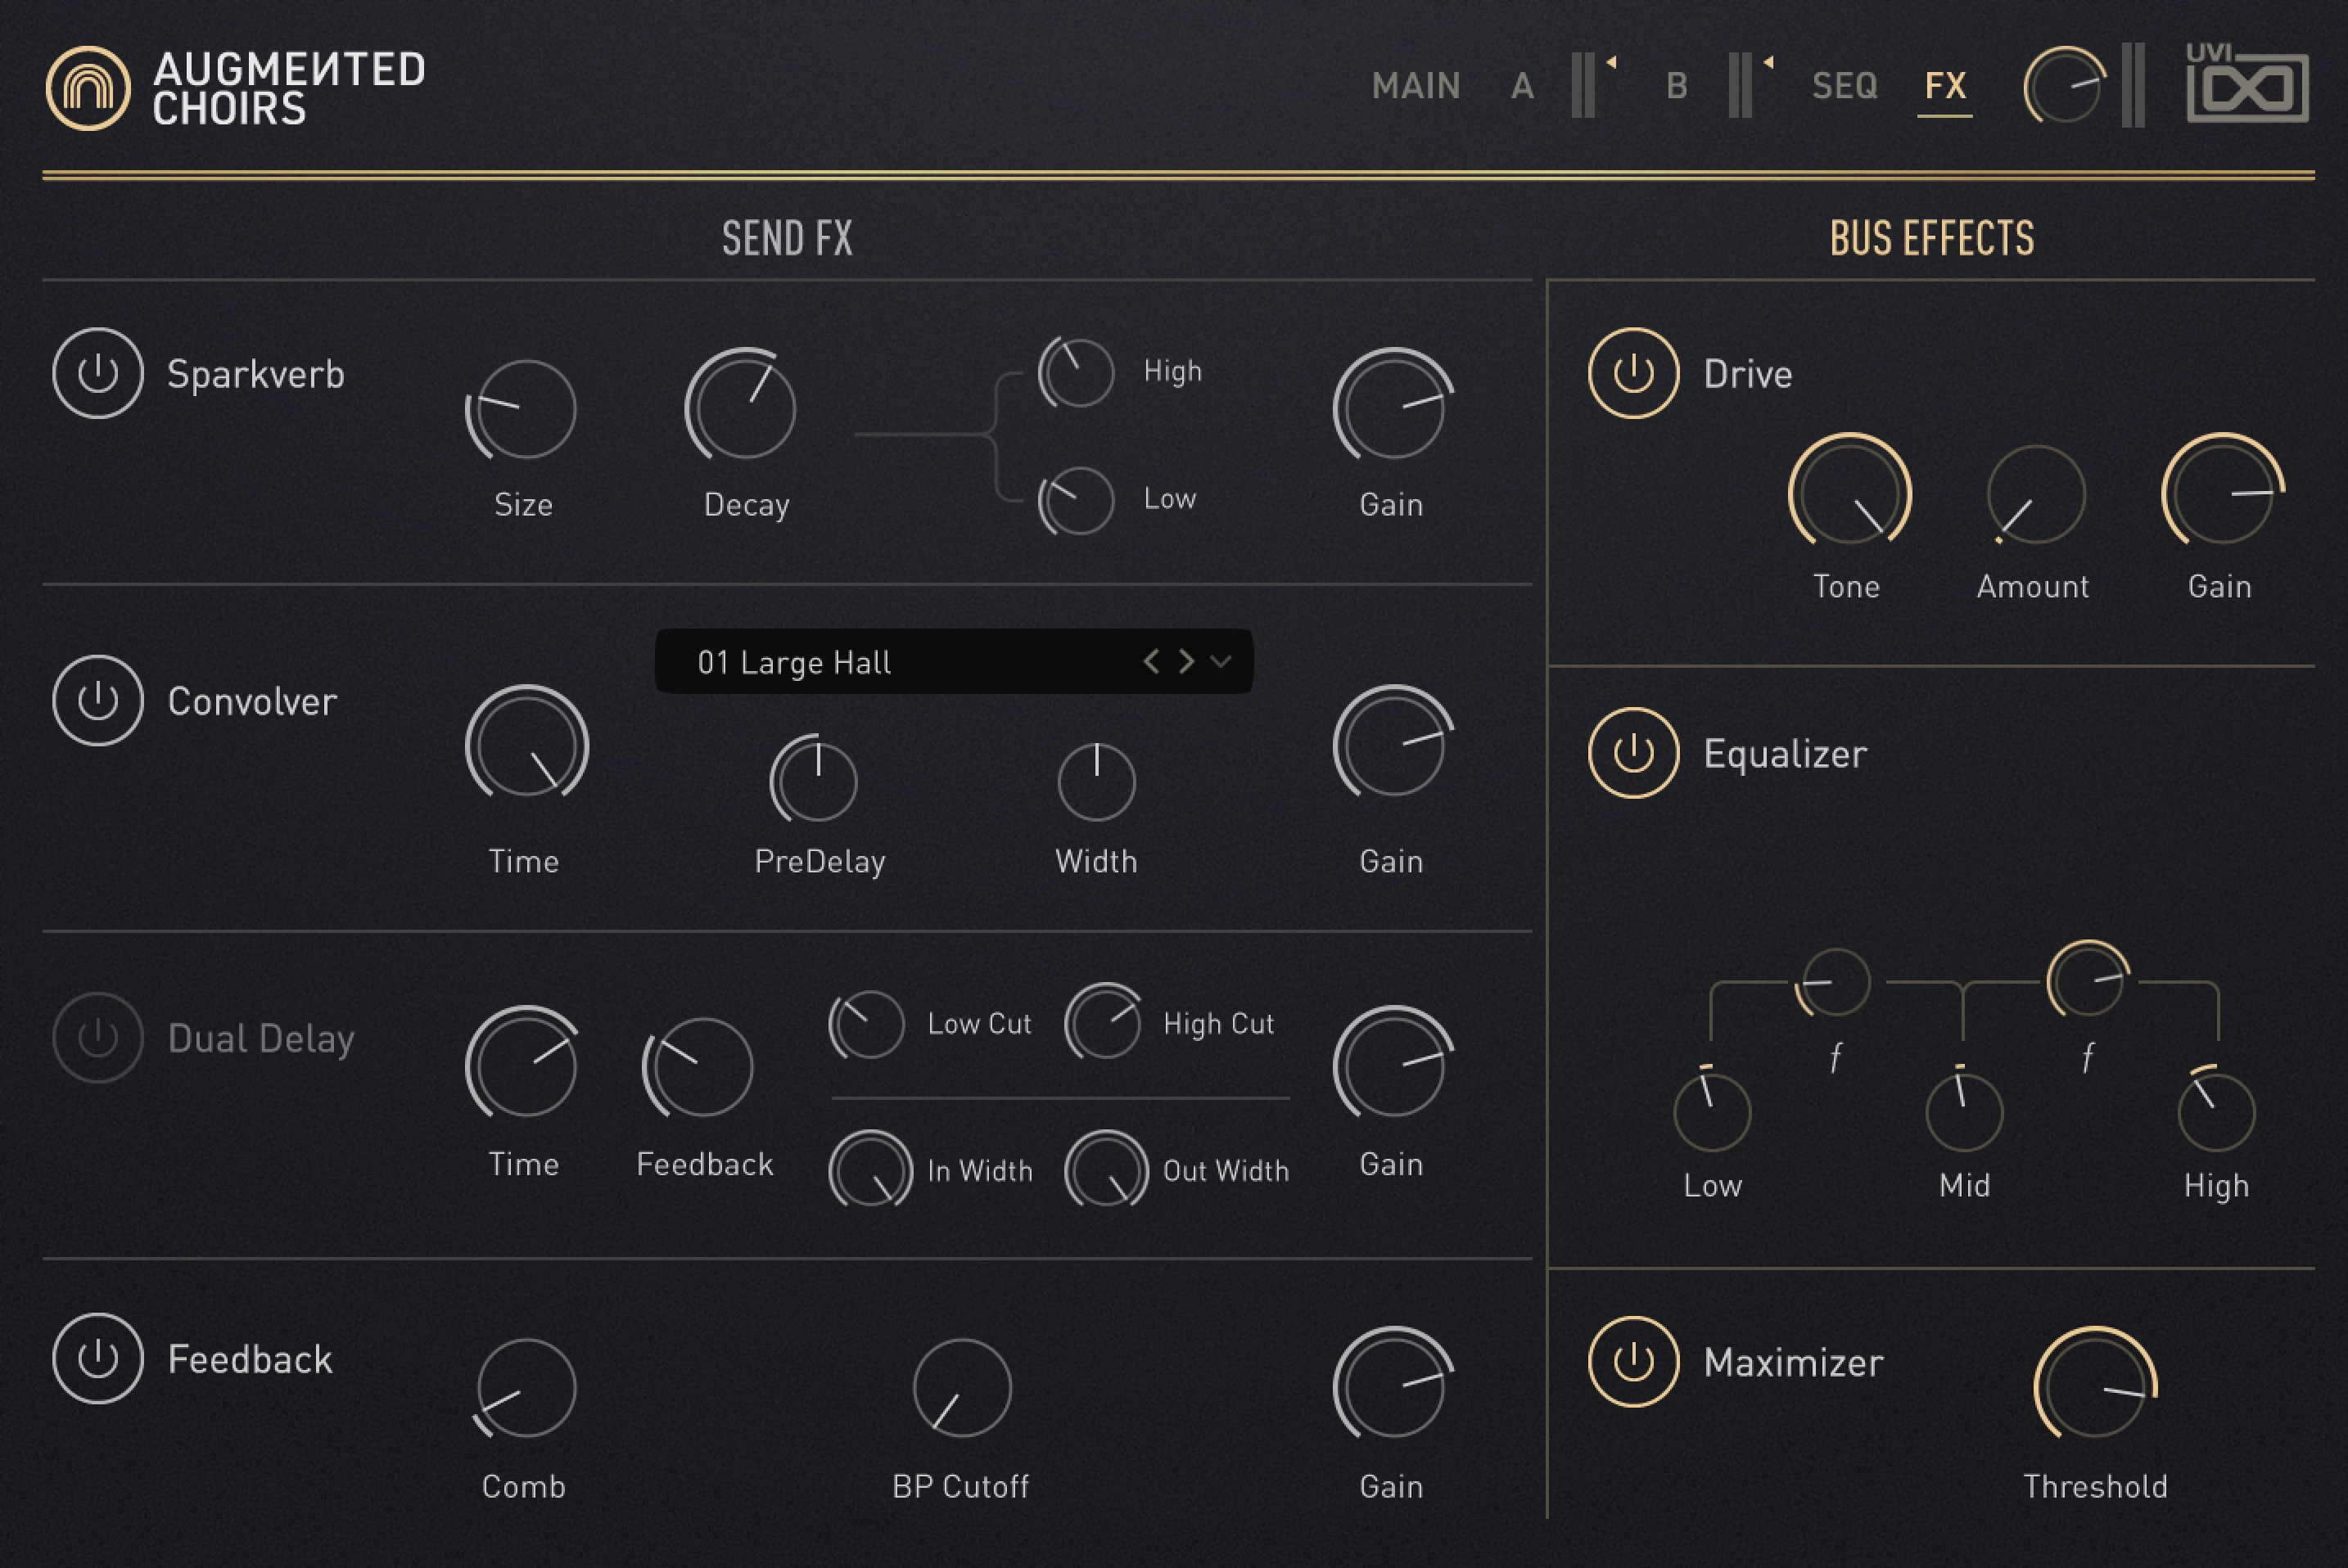The image size is (2348, 1568).
Task: Go to previous Convolver impulse preset
Action: [1152, 661]
